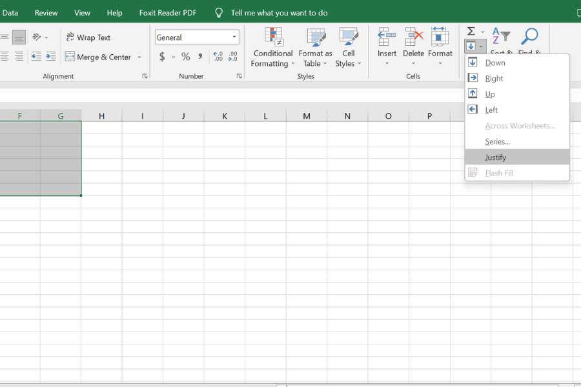Open the Foxit Reader PDF tab
The width and height of the screenshot is (581, 387).
(x=168, y=13)
